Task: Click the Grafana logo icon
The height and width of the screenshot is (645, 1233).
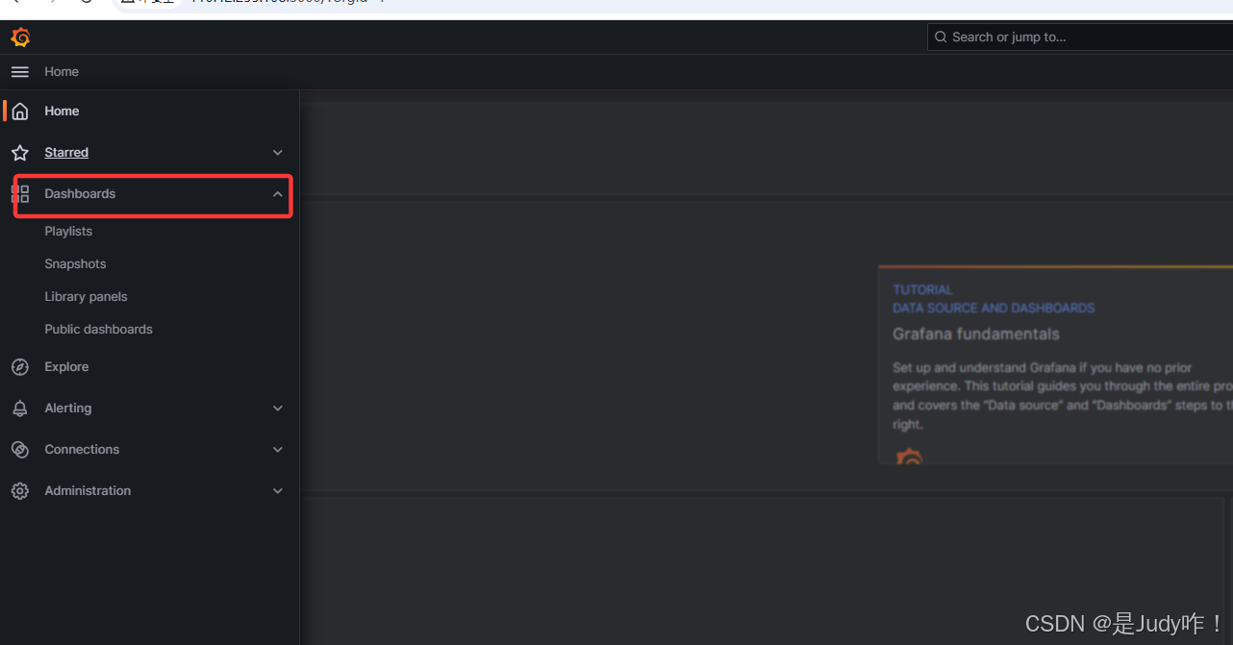Action: click(x=20, y=37)
